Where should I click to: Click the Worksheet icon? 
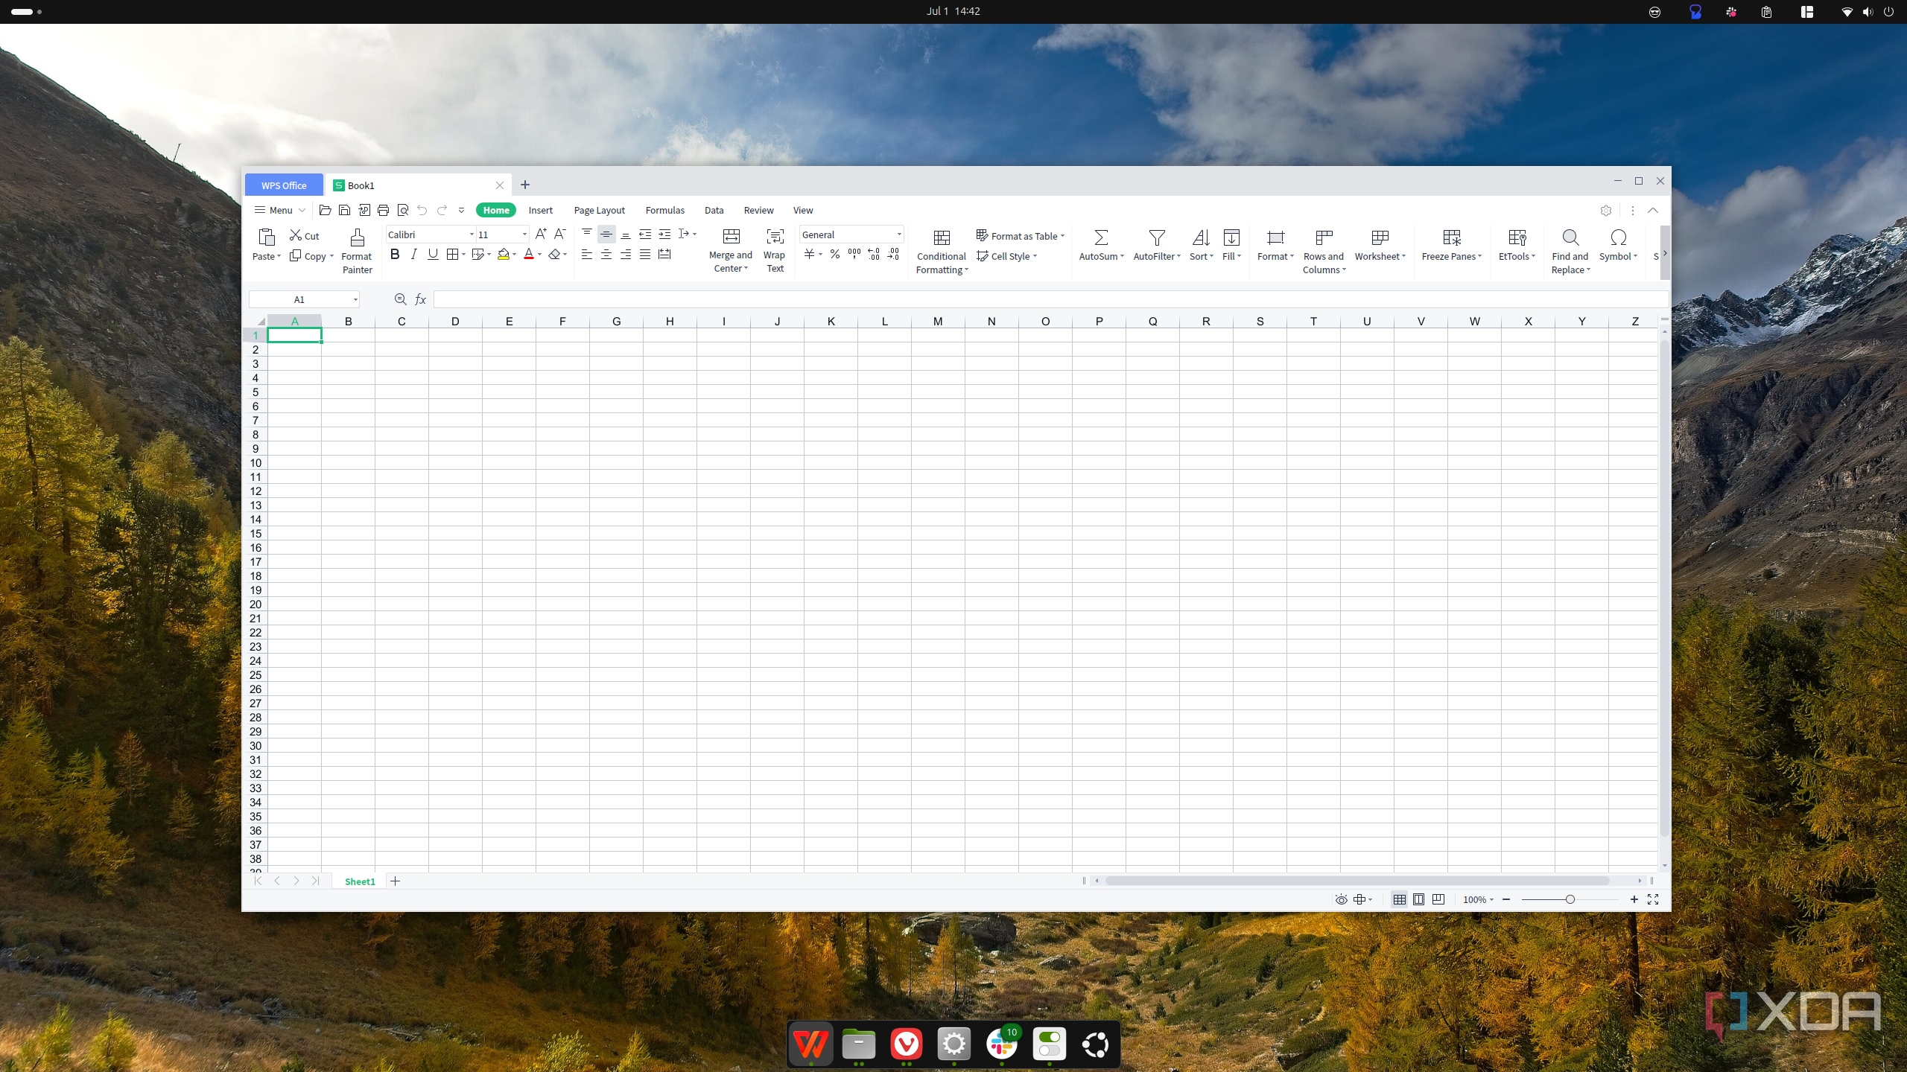point(1380,237)
